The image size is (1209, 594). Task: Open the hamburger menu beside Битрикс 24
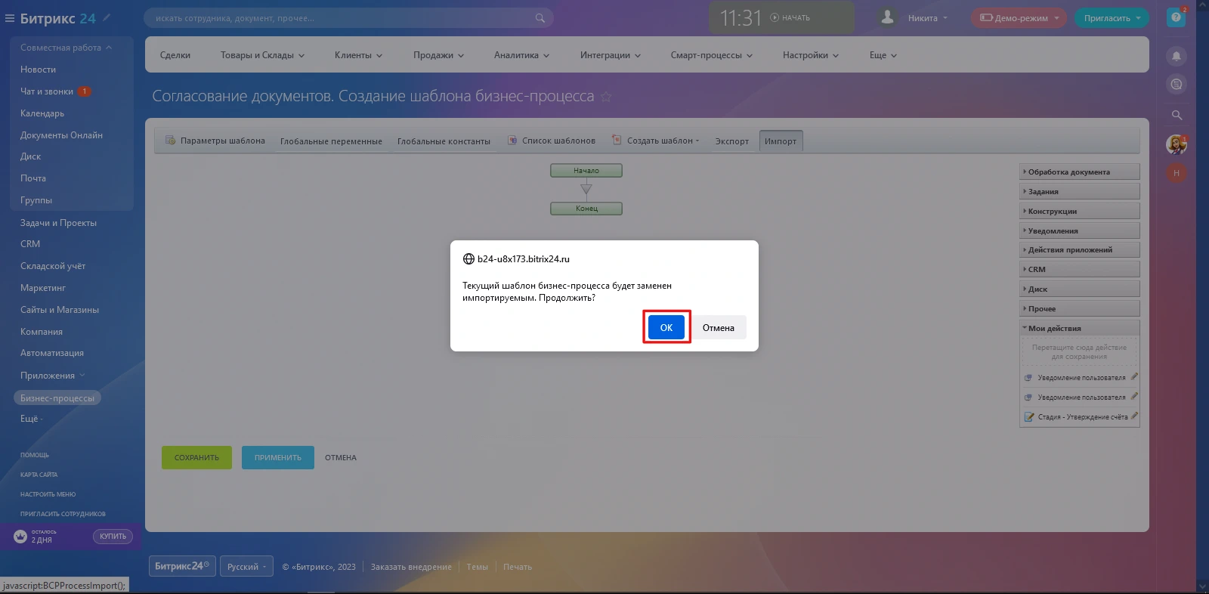click(x=10, y=18)
